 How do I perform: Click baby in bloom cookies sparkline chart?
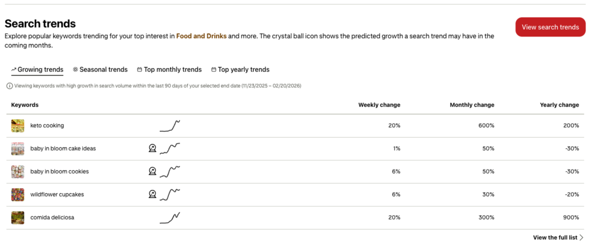pos(170,171)
